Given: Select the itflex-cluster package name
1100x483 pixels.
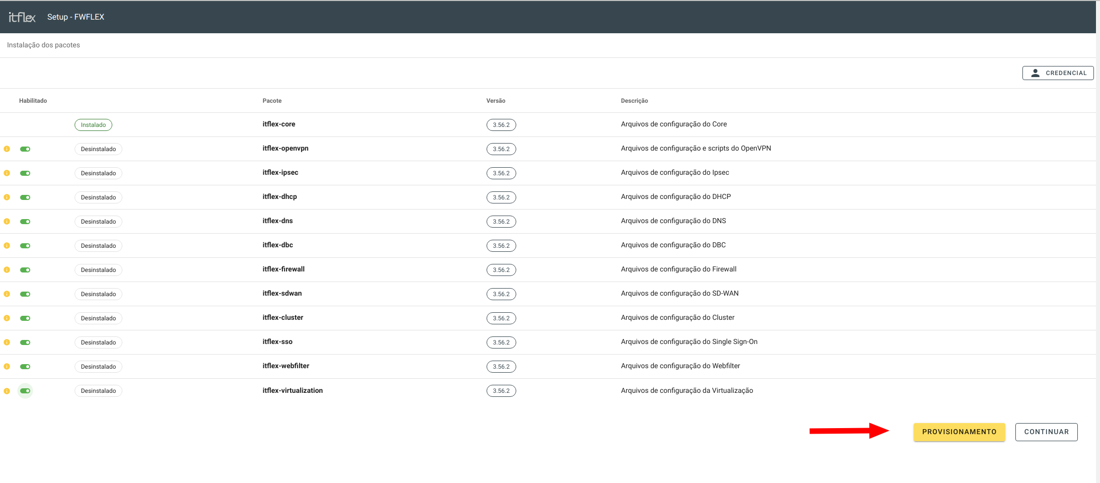Looking at the screenshot, I should 283,317.
